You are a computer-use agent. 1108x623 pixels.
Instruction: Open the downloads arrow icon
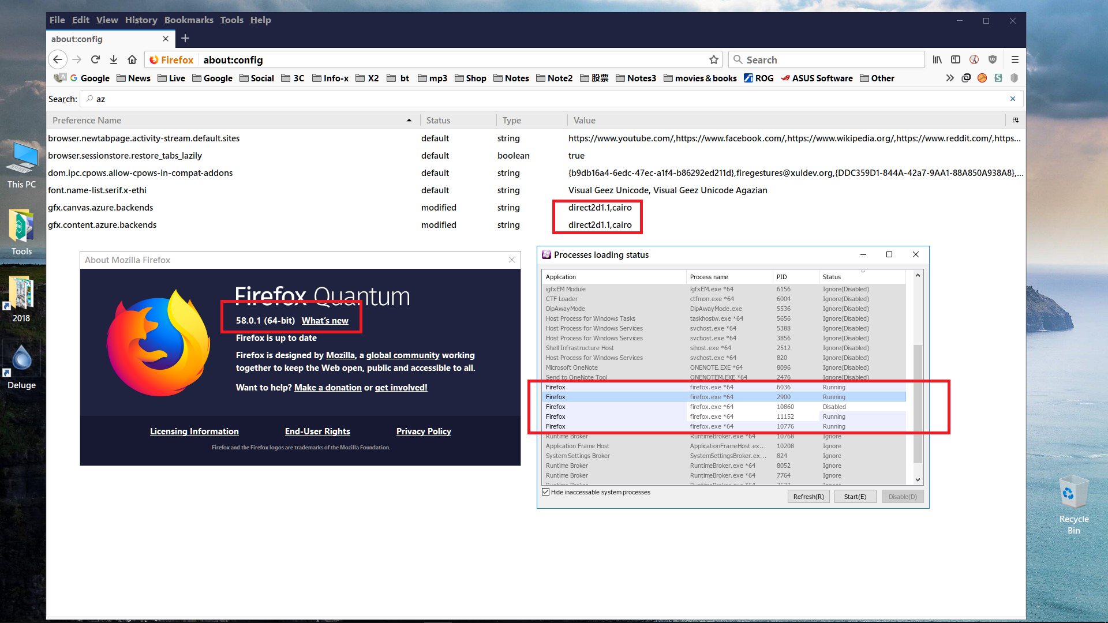click(x=114, y=59)
